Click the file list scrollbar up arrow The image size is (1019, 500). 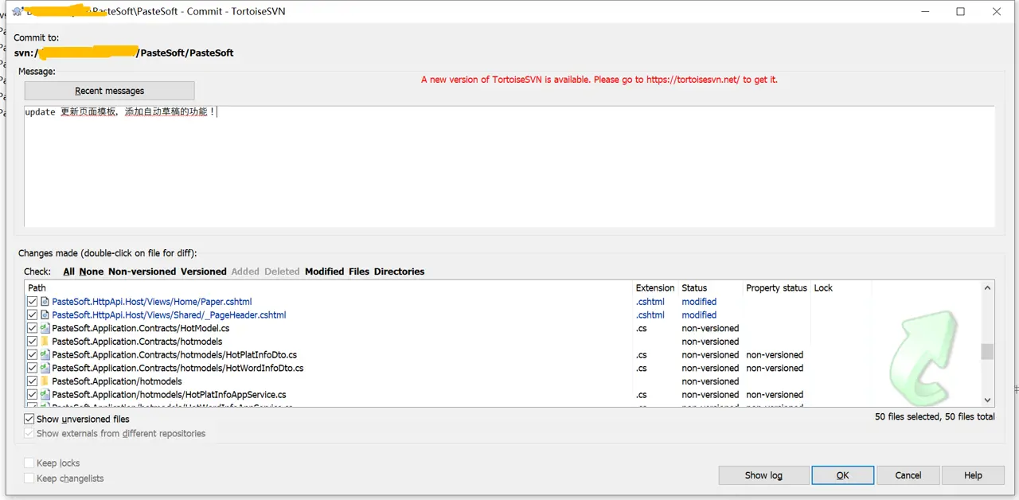pos(987,288)
